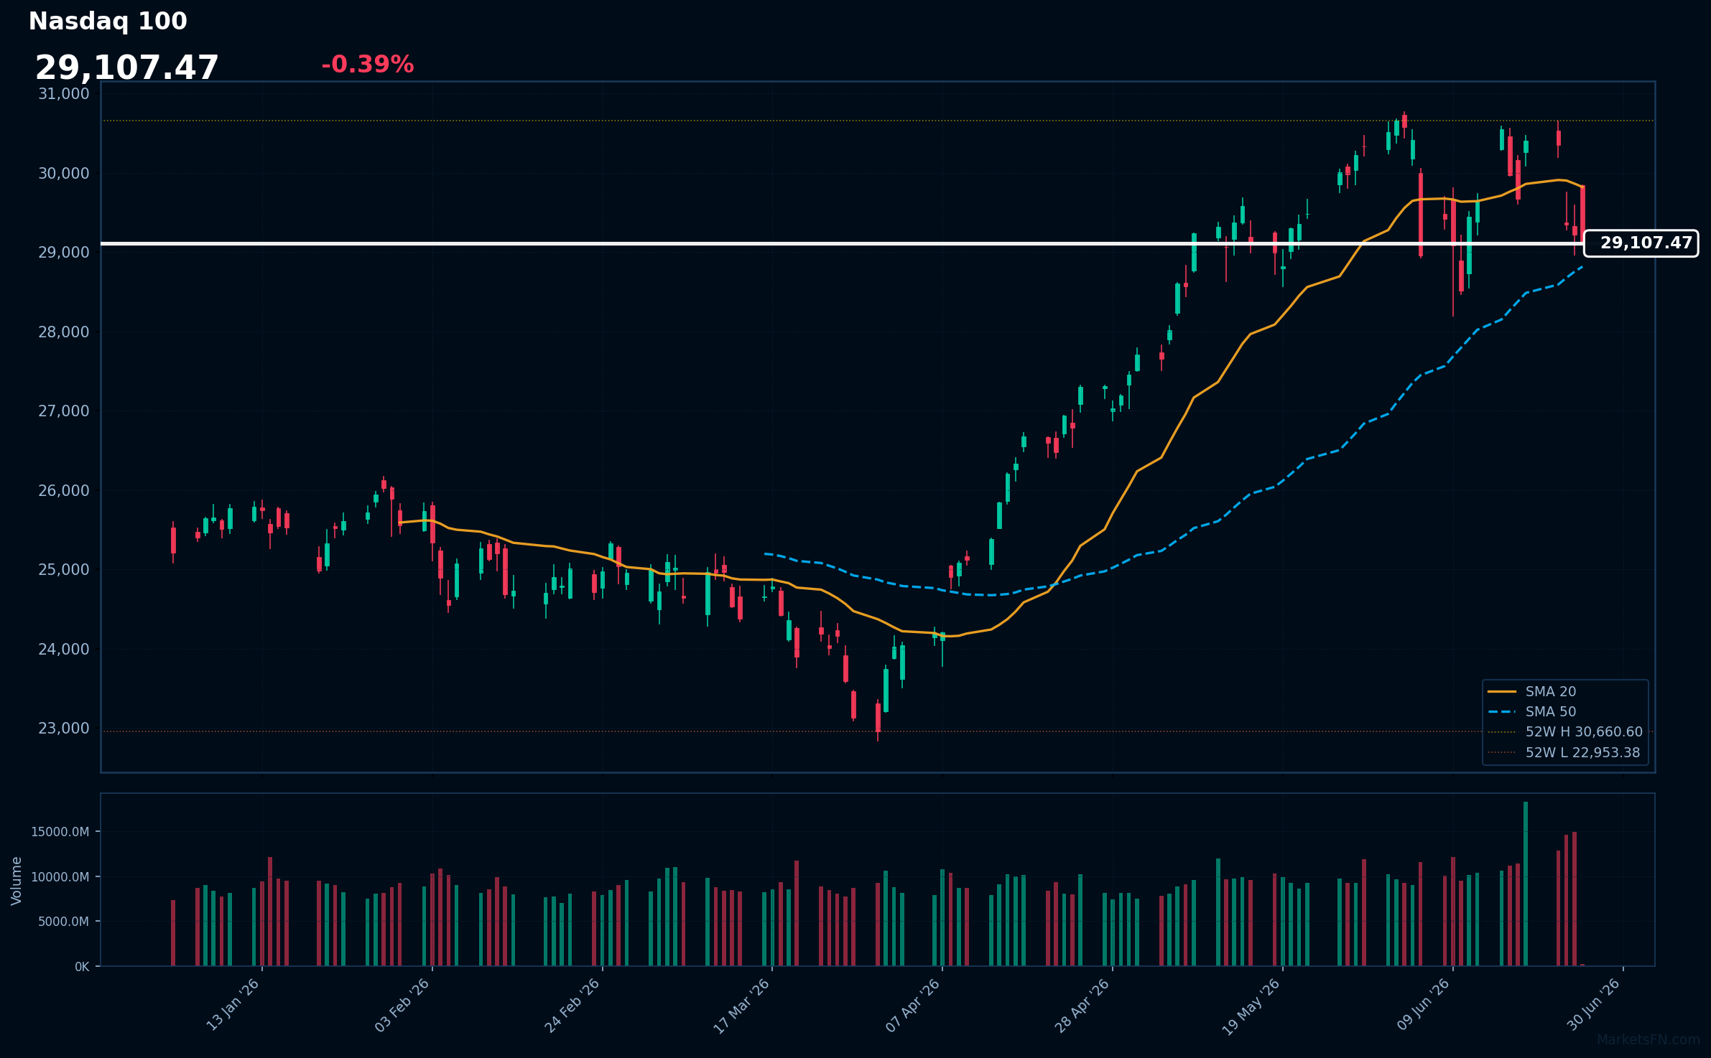Click the tallest green volume bar
Screen dimensions: 1711x1058
(1526, 884)
